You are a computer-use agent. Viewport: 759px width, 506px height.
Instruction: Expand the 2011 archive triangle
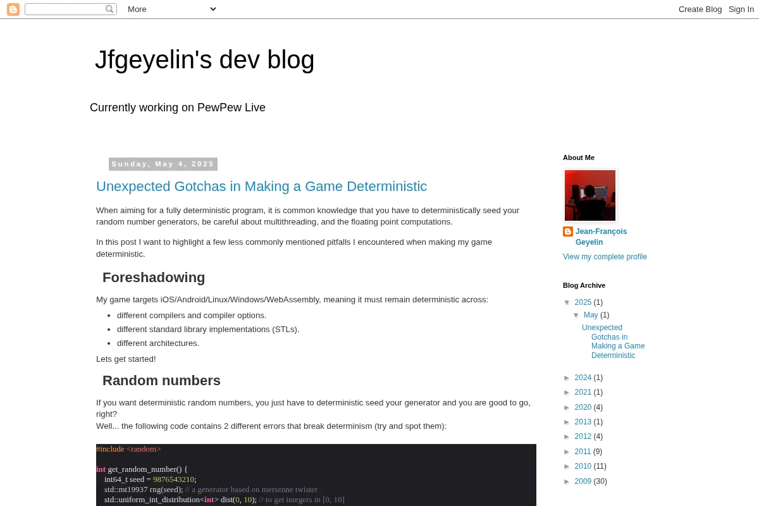pos(567,452)
